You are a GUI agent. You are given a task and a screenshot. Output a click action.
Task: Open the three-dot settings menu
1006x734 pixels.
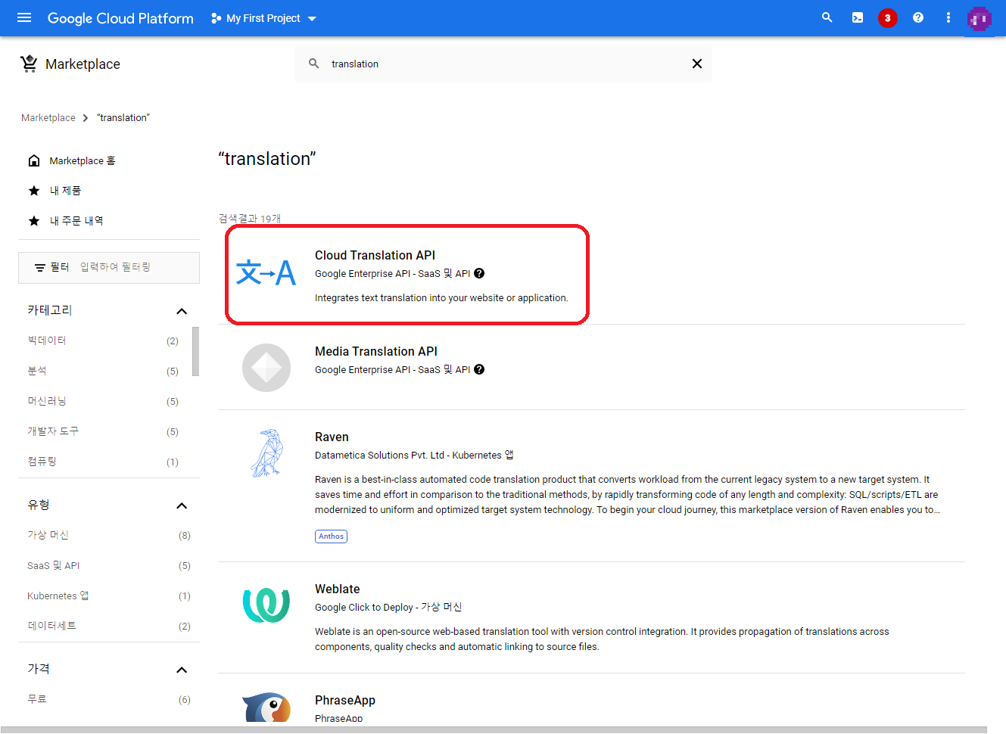click(948, 17)
